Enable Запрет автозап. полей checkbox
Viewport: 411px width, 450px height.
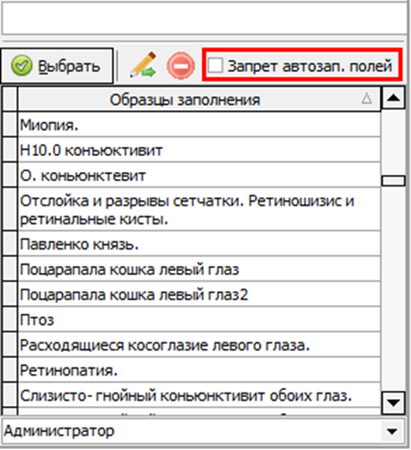coord(215,65)
